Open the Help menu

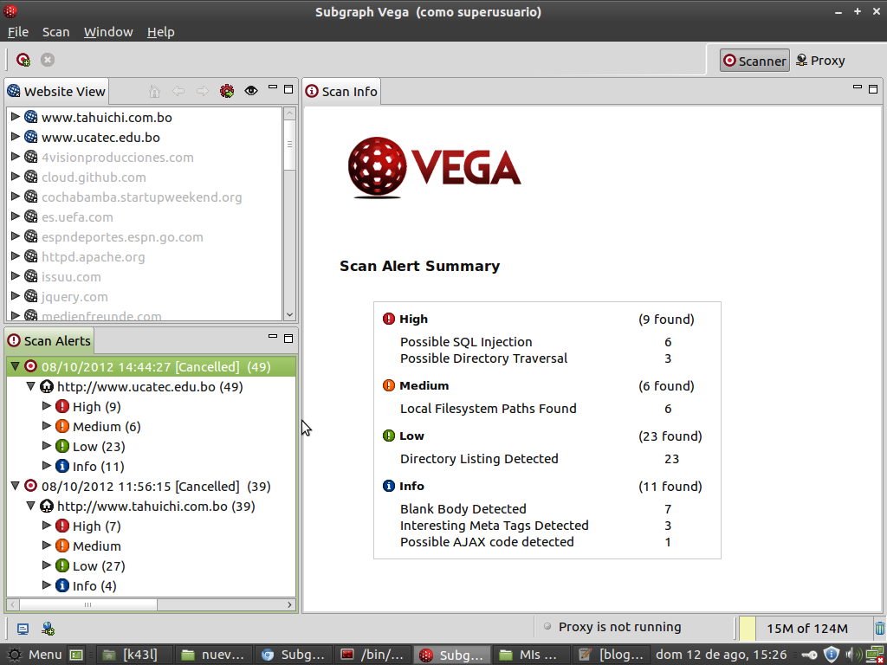[x=160, y=32]
